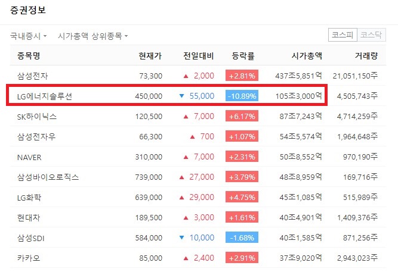
Task: Click the +1.07% change badge
Action: [x=242, y=136]
